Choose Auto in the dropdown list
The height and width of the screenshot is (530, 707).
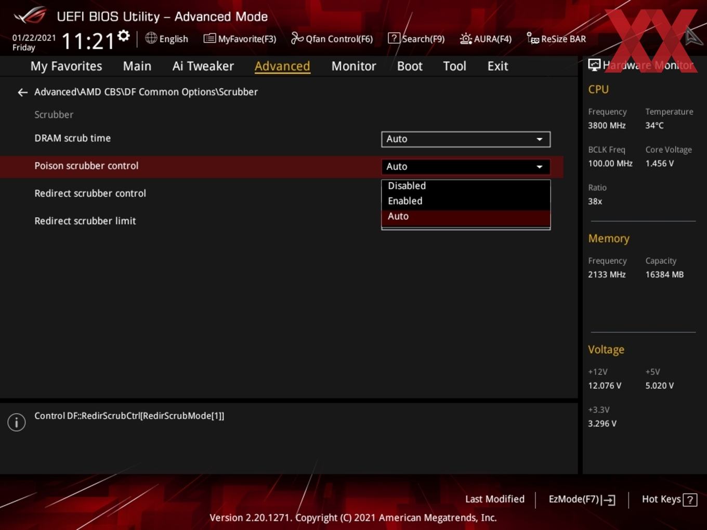point(466,217)
